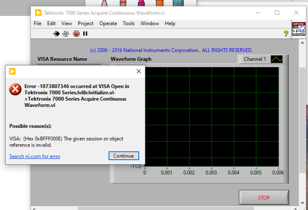The height and width of the screenshot is (210, 308).
Task: Click the horizontal scrollbar thumb
Action: tap(166, 208)
